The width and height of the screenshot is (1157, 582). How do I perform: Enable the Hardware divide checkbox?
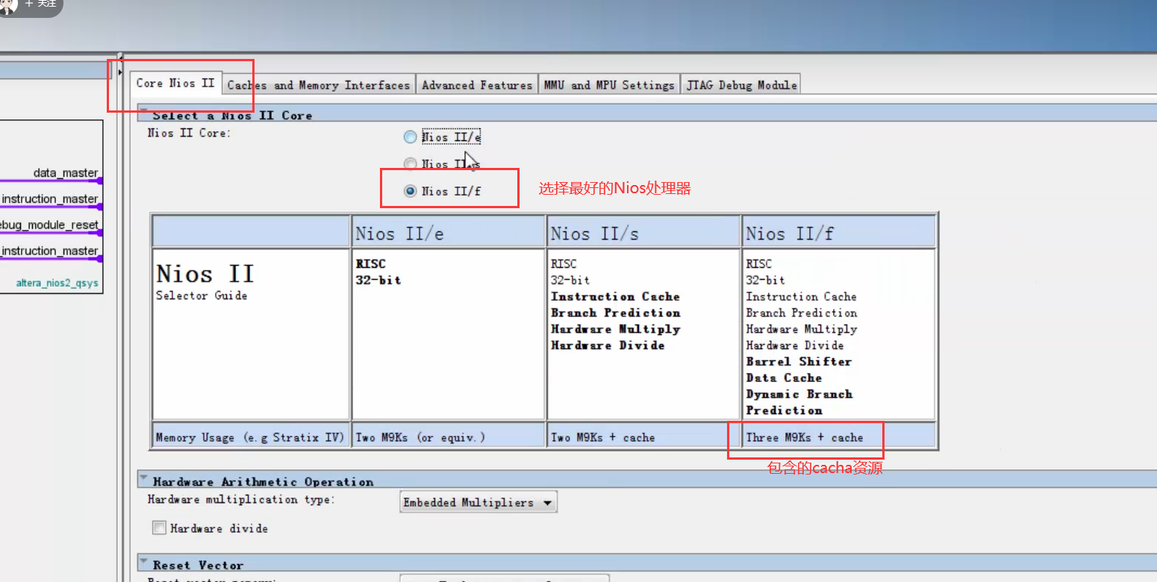(x=159, y=528)
